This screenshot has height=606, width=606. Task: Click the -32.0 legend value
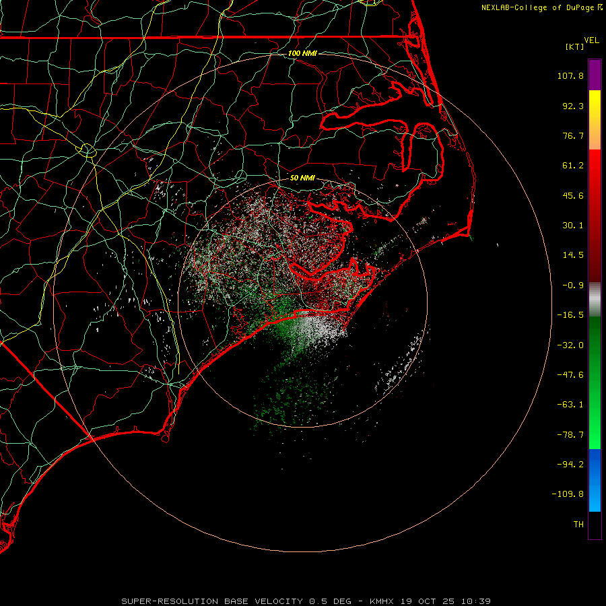(x=570, y=345)
